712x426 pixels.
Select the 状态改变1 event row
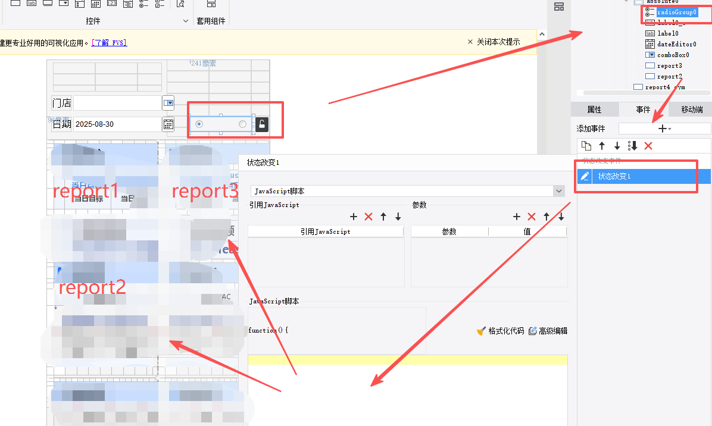[644, 176]
